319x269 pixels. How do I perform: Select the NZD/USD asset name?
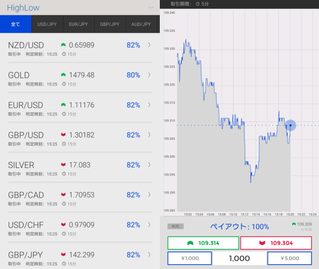pyautogui.click(x=26, y=45)
